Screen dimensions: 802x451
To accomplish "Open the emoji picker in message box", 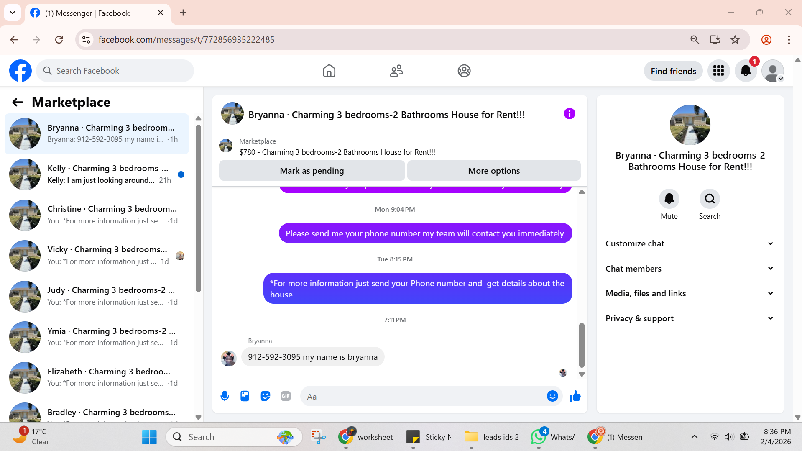I will (x=552, y=396).
